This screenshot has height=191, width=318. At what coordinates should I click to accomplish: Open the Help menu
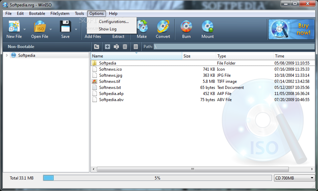pyautogui.click(x=113, y=14)
